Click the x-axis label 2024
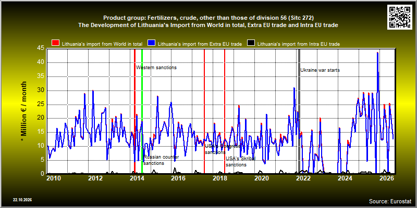 click(x=345, y=178)
